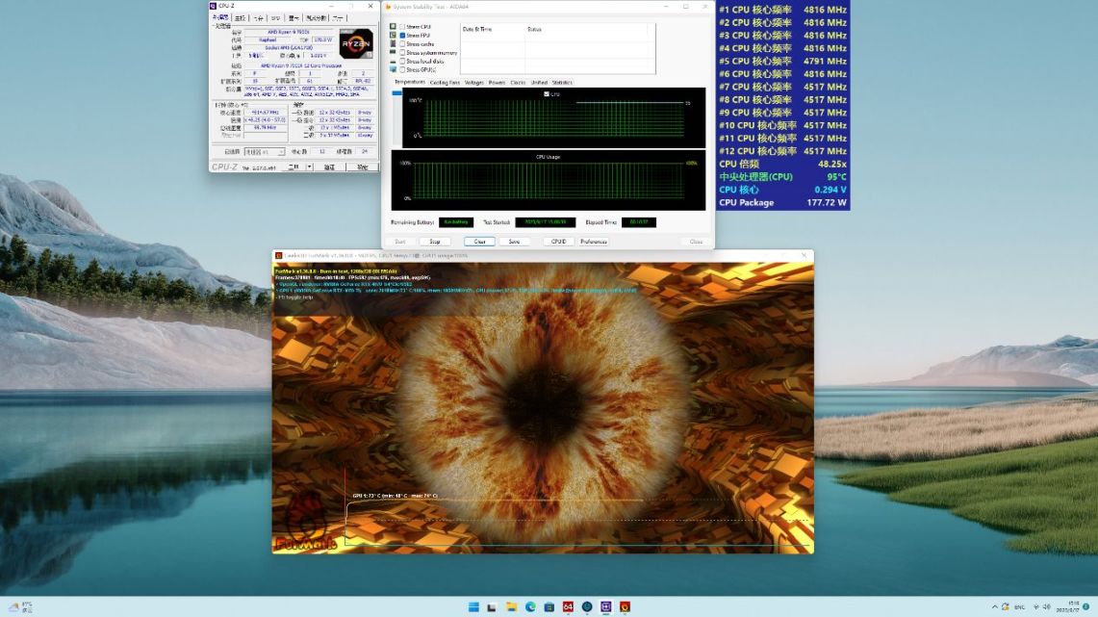The width and height of the screenshot is (1098, 617).
Task: Click the FurMark logo in the render window
Action: pyautogui.click(x=305, y=523)
